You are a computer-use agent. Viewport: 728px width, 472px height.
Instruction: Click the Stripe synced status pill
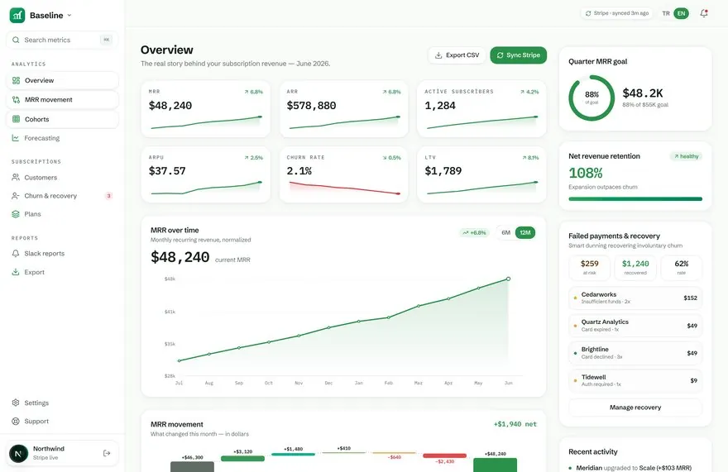coord(616,13)
